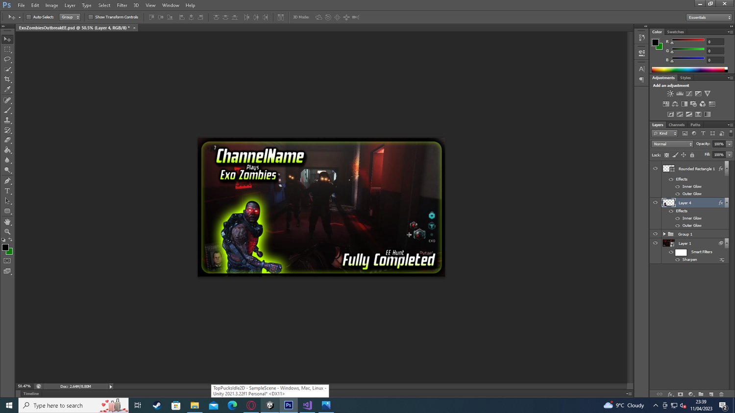
Task: Pick the Eyedropper tool
Action: coord(7,90)
